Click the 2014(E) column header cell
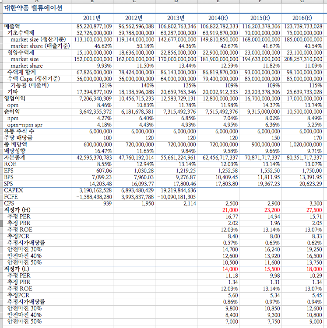Viewport: 327px width, 328px height. click(x=218, y=18)
